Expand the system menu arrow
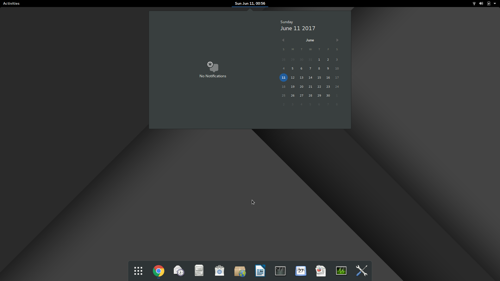Screen dimensions: 500x281 (x=495, y=3)
